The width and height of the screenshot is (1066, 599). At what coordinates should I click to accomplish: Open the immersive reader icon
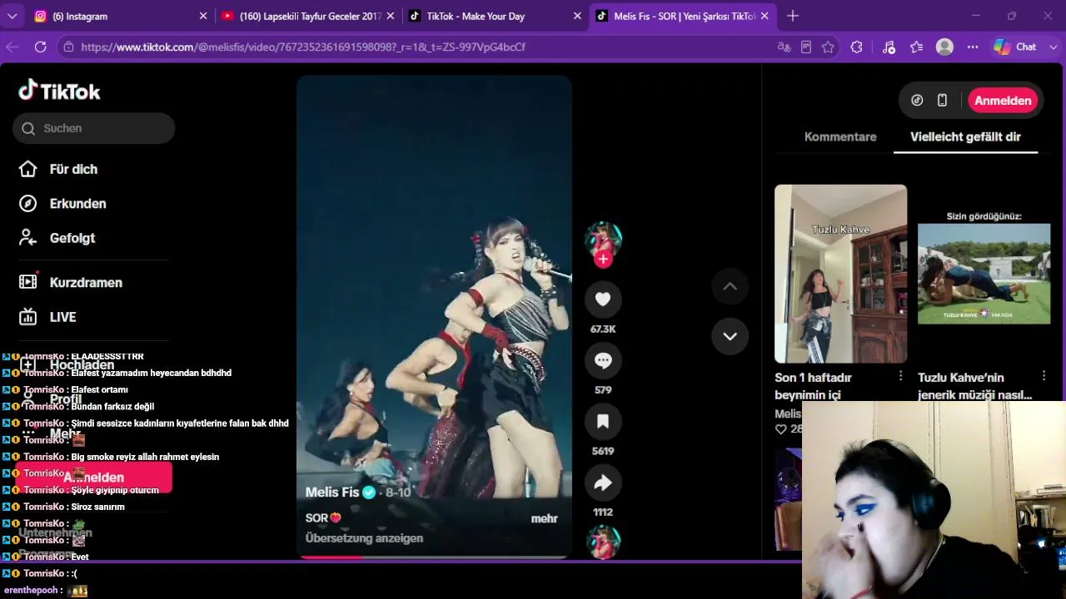click(x=806, y=47)
